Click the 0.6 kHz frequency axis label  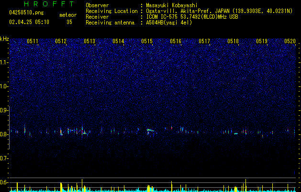tap(4, 182)
